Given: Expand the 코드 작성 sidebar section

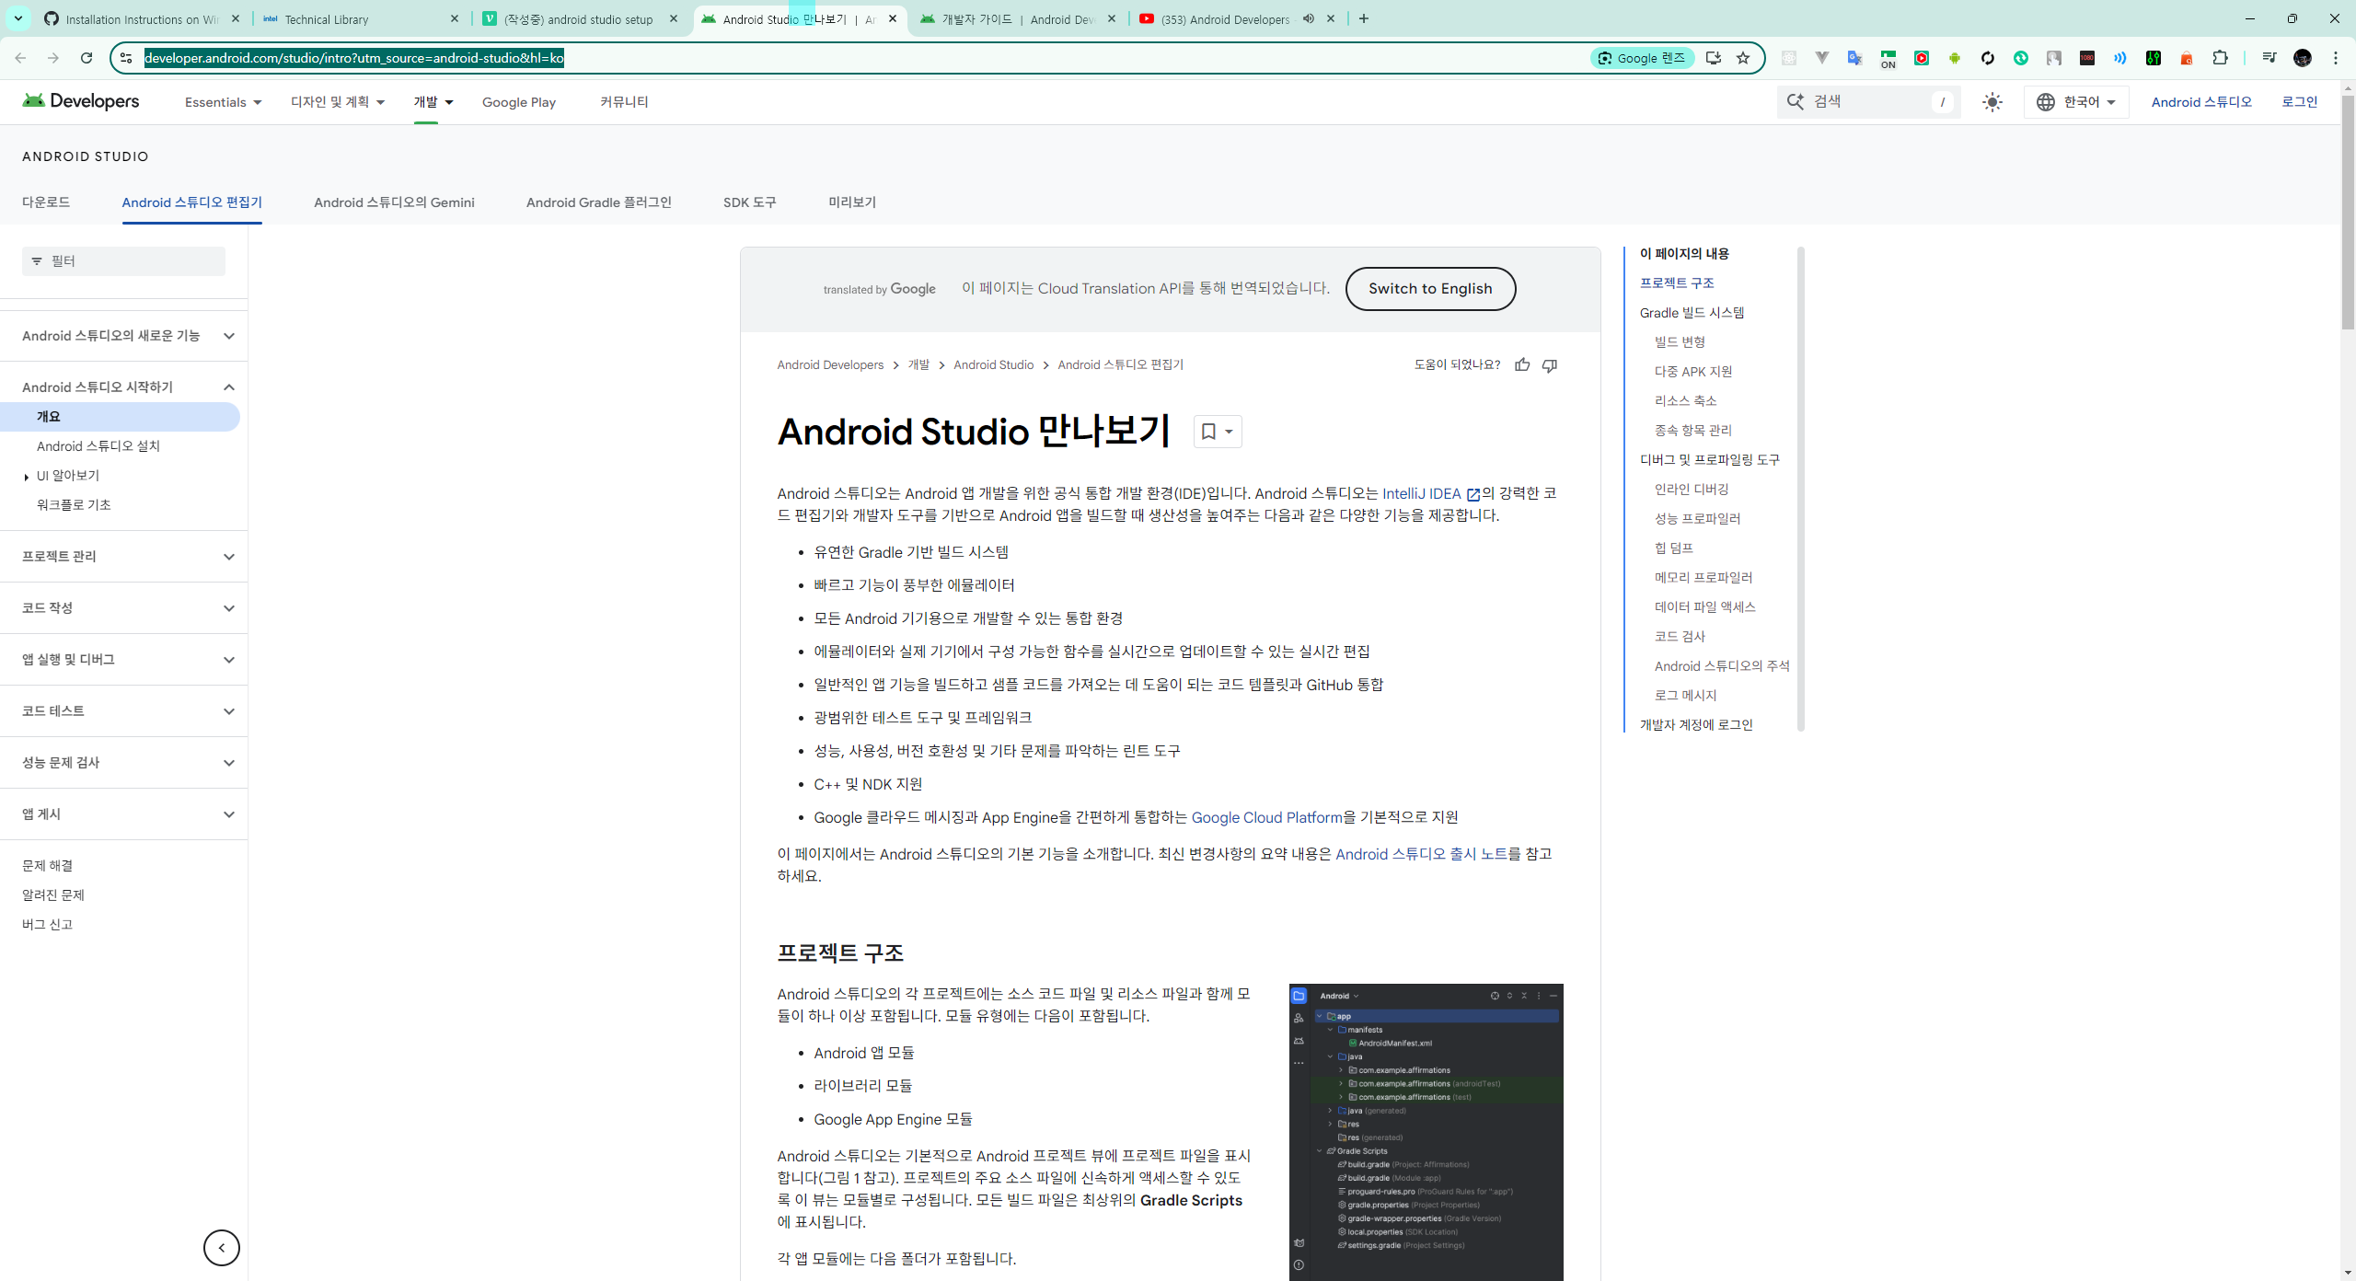Looking at the screenshot, I should (123, 607).
